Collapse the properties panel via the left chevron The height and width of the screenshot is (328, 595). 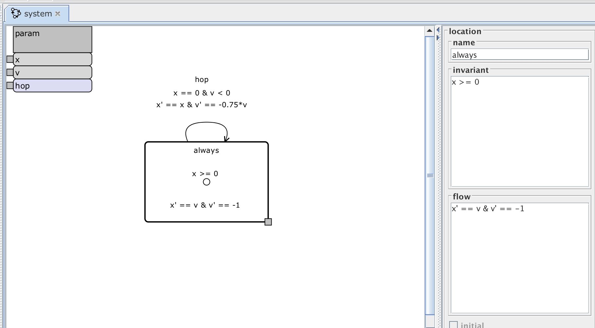coord(438,30)
